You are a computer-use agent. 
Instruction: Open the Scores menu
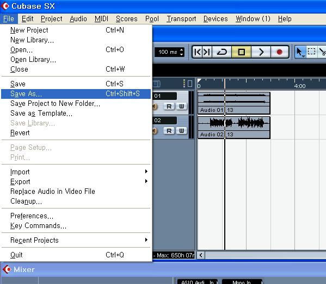(127, 19)
